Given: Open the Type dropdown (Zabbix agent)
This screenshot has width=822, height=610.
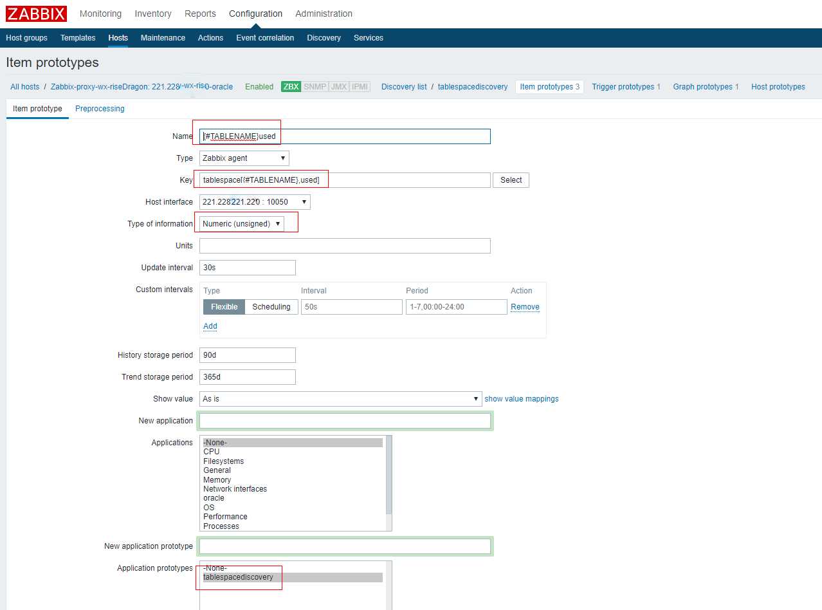Looking at the screenshot, I should [244, 158].
